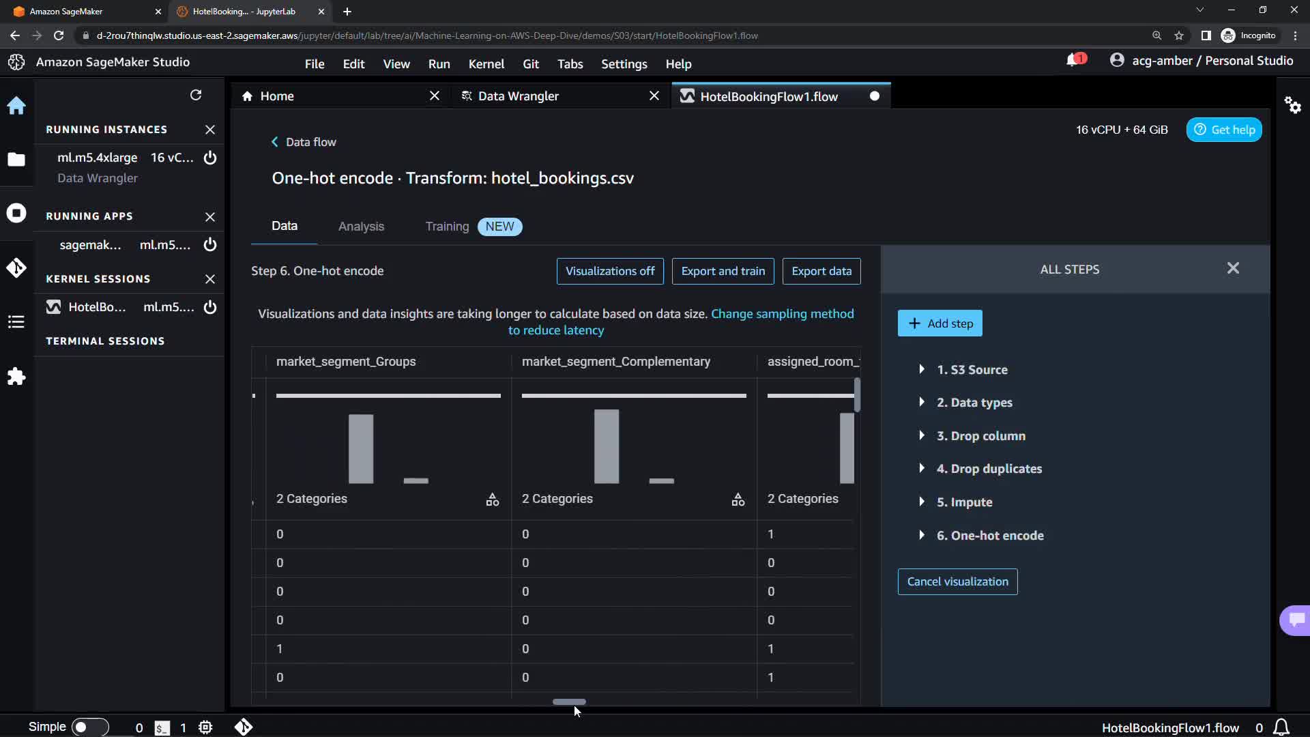Open the Git sidebar icon
The height and width of the screenshot is (737, 1310).
(x=16, y=268)
